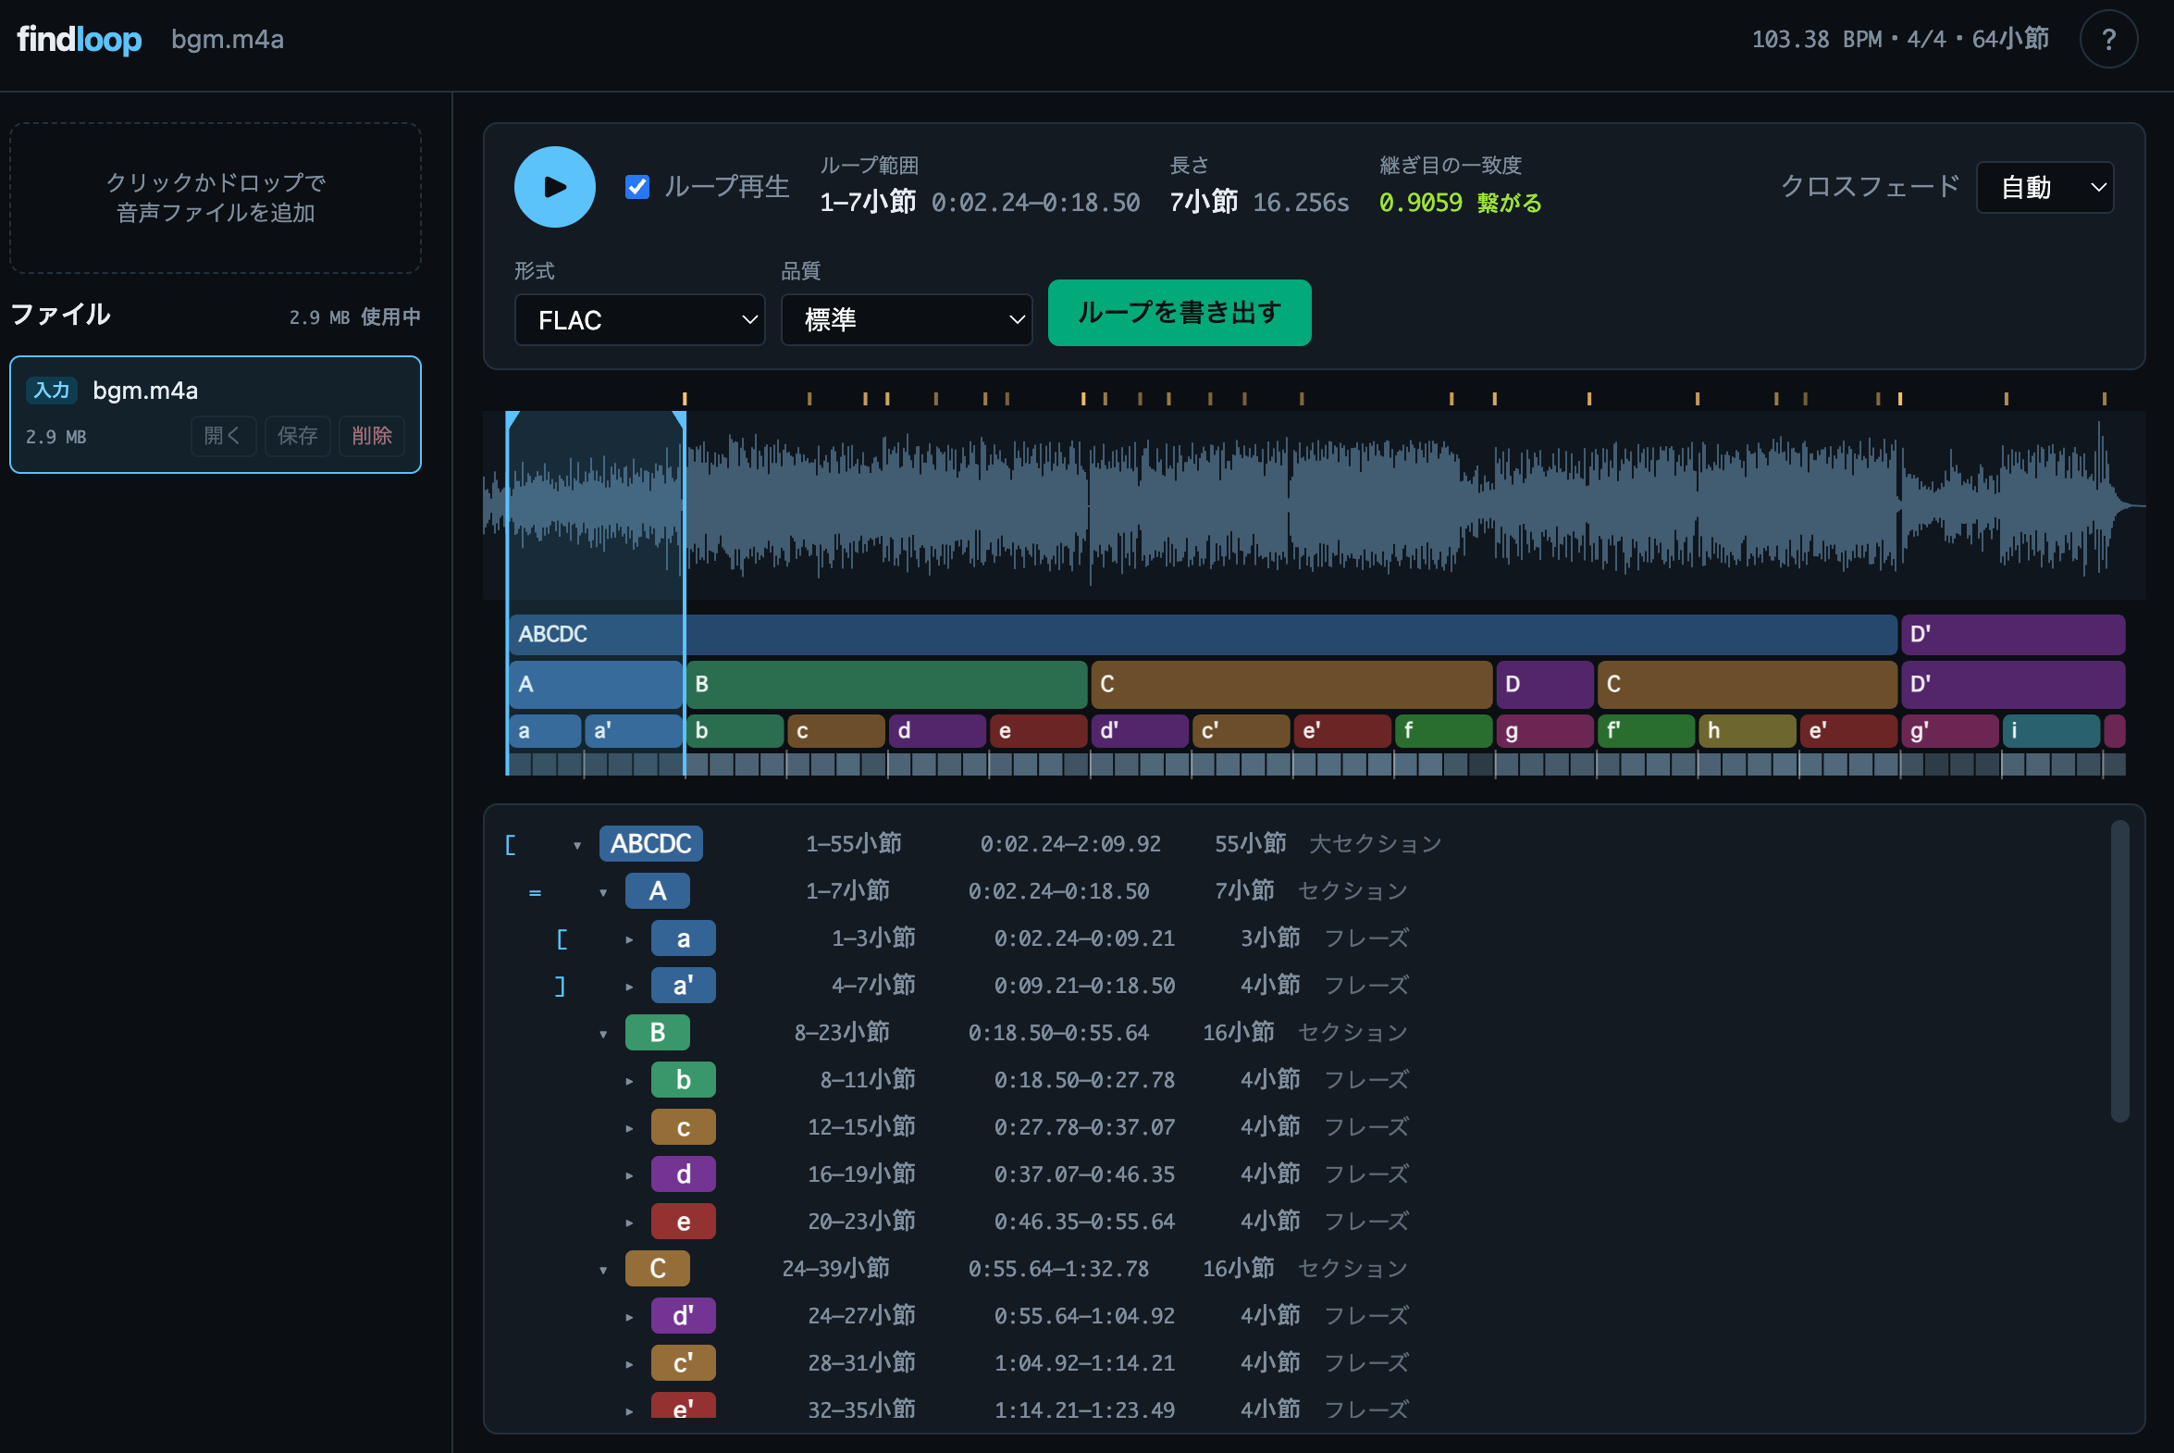Click the 削除 button for bgm.m4a

point(372,435)
